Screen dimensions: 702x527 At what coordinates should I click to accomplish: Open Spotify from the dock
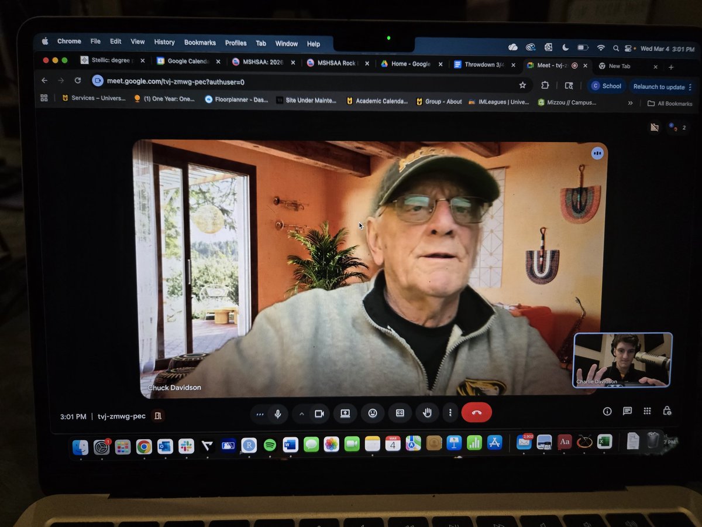[x=270, y=445]
